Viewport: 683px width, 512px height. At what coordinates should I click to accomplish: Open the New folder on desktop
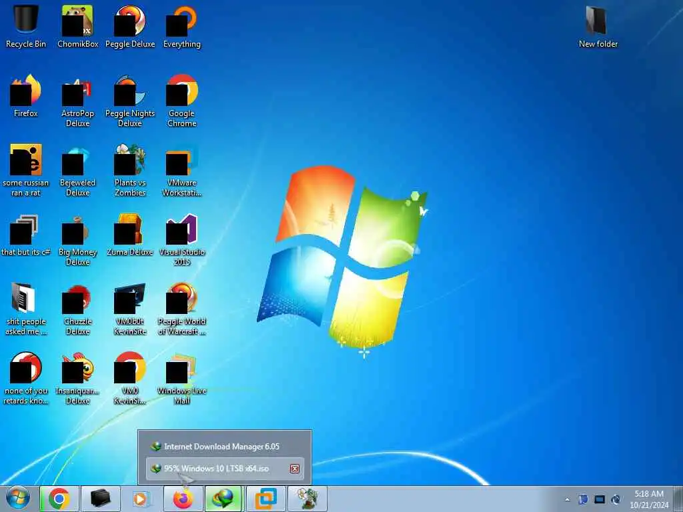point(598,26)
